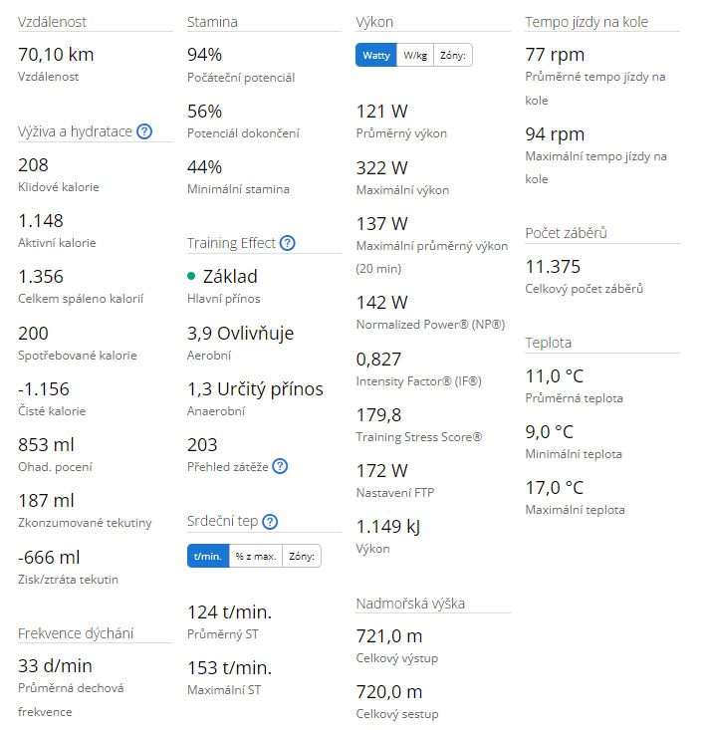706x730 pixels.
Task: Select the Nastavení FTP 172 W value
Action: (382, 469)
